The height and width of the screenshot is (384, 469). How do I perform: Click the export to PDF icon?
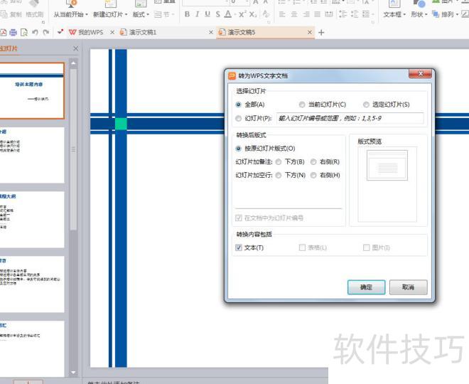point(3,32)
